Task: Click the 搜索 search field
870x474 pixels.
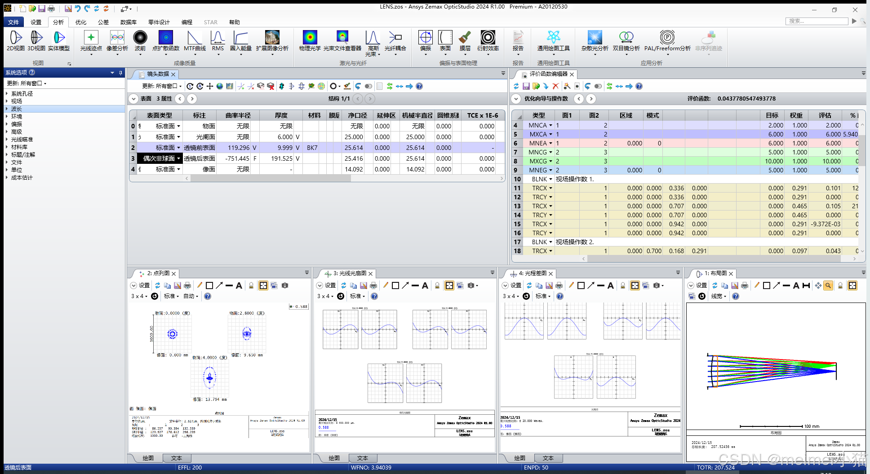Action: point(817,21)
